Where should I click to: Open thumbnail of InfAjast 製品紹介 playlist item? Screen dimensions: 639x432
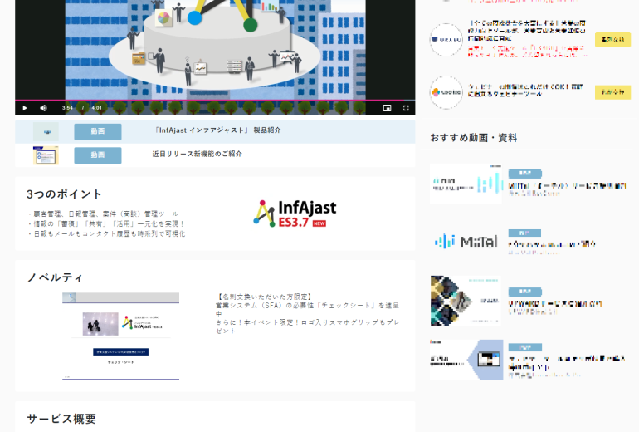click(46, 132)
